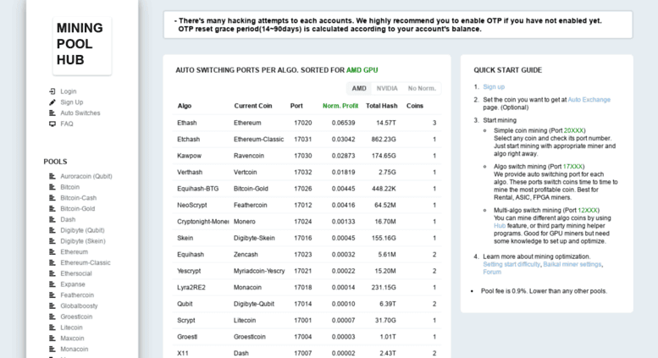Click the Total Hash column header
This screenshot has width=658, height=358.
coord(381,106)
